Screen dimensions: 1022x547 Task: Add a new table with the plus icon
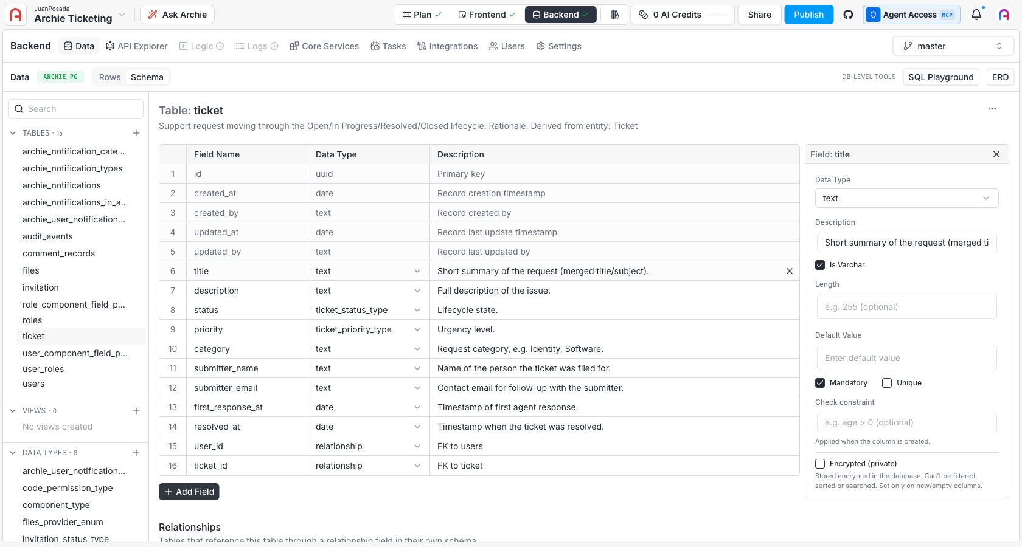click(x=136, y=133)
